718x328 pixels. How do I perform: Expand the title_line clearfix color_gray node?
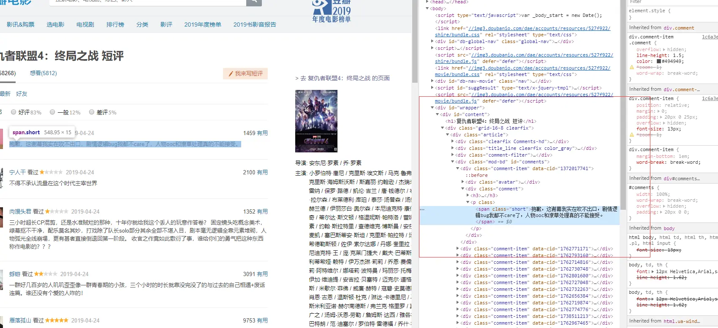click(x=452, y=148)
